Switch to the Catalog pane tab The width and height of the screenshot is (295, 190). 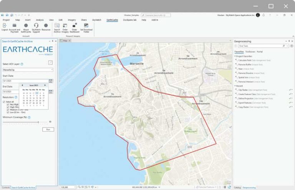237,188
